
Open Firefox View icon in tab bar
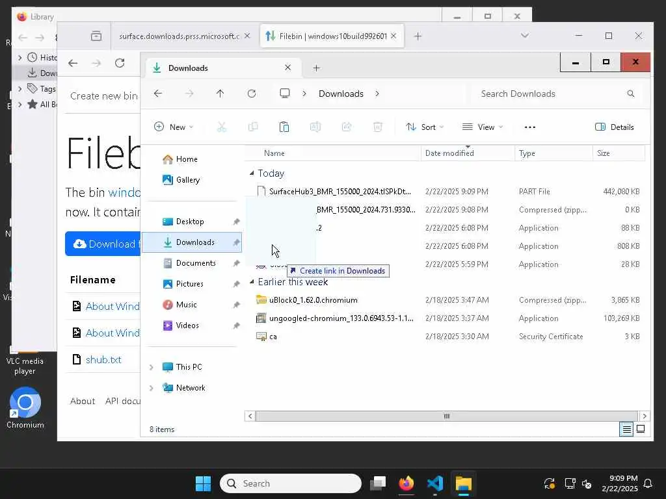pyautogui.click(x=96, y=36)
